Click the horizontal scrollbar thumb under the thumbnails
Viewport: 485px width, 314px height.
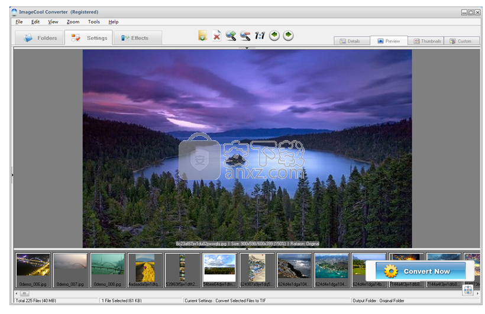24,293
